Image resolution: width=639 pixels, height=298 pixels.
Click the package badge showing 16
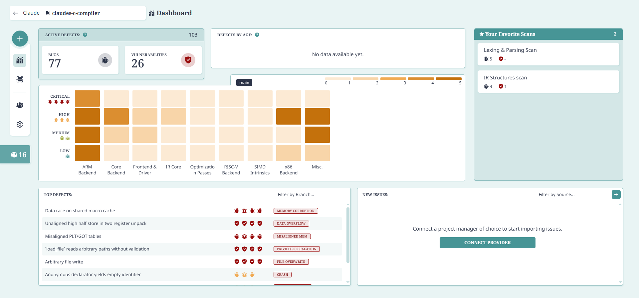point(15,154)
